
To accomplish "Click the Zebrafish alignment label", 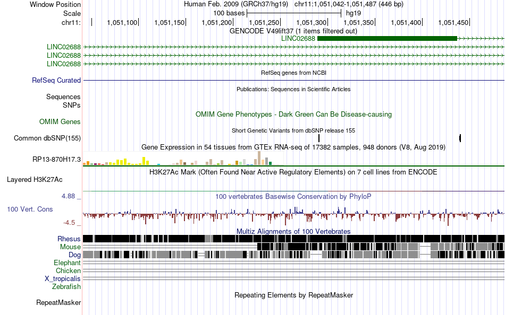I will pyautogui.click(x=66, y=286).
